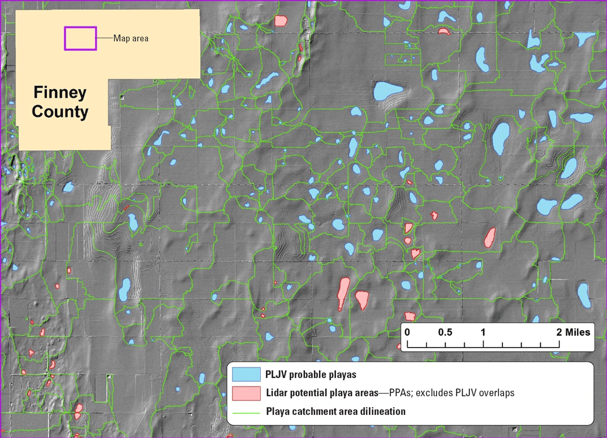Select the pink playa at the top edge
The width and height of the screenshot is (607, 438).
280,21
